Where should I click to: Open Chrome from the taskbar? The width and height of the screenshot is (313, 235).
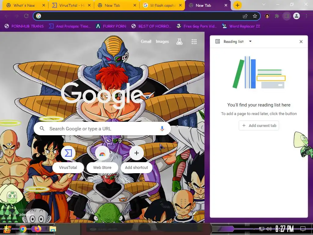coord(23,229)
